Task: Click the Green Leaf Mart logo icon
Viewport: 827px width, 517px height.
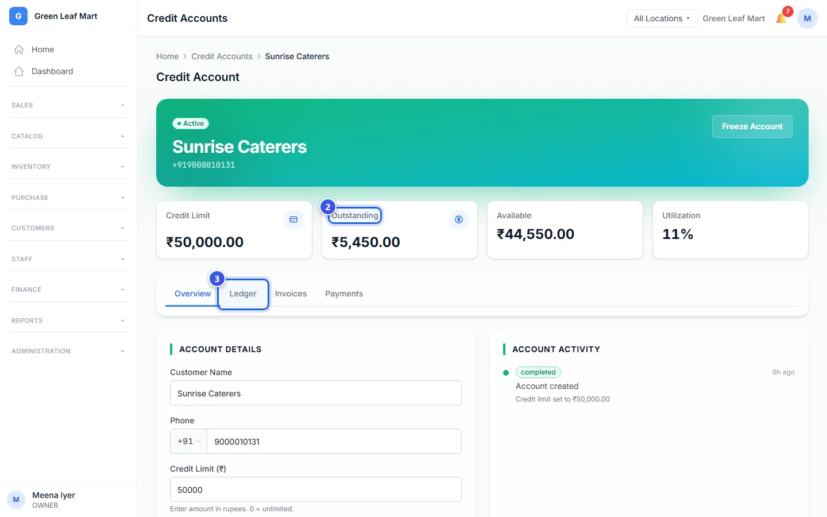Action: (18, 16)
